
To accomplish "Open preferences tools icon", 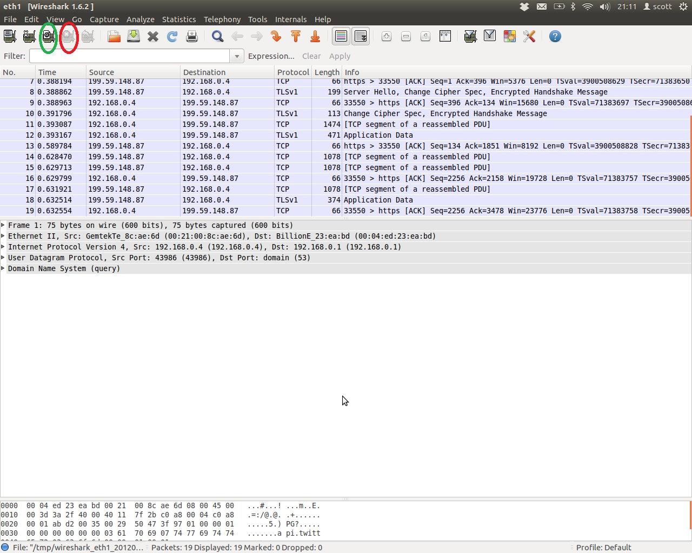I will (x=529, y=36).
